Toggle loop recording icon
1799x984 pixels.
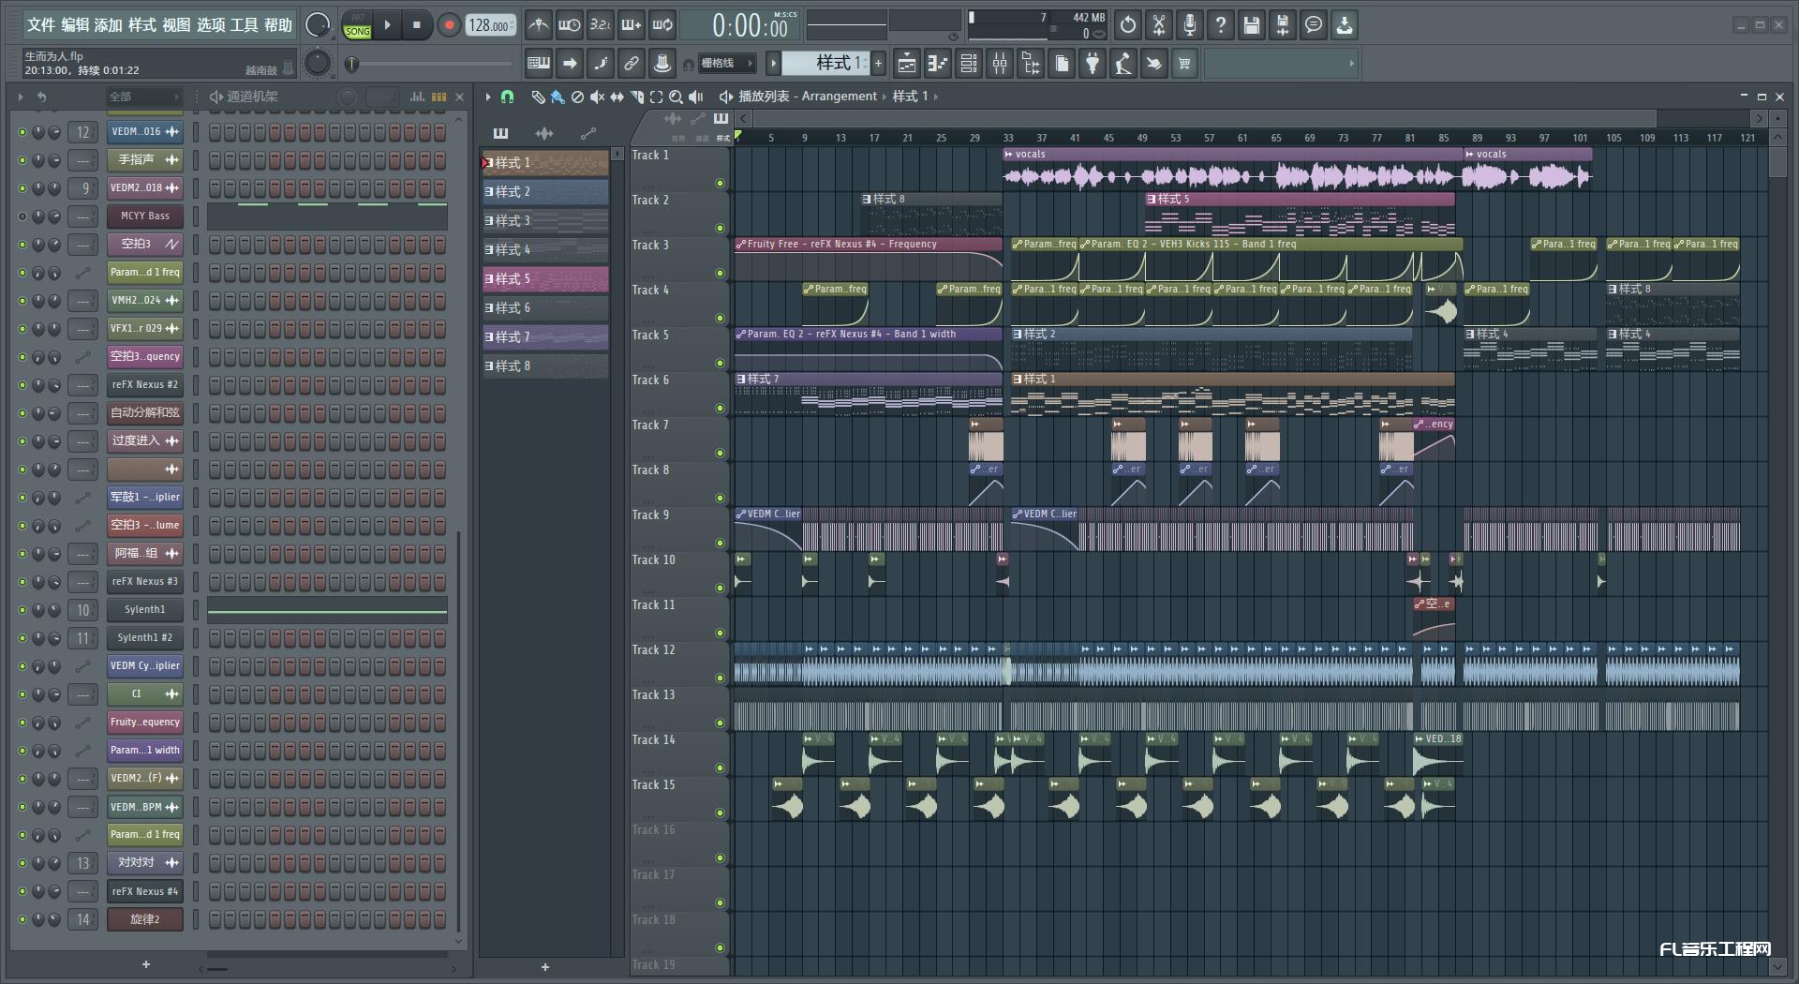tap(662, 25)
